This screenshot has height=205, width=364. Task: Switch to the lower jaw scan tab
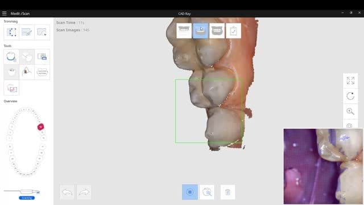pyautogui.click(x=200, y=31)
